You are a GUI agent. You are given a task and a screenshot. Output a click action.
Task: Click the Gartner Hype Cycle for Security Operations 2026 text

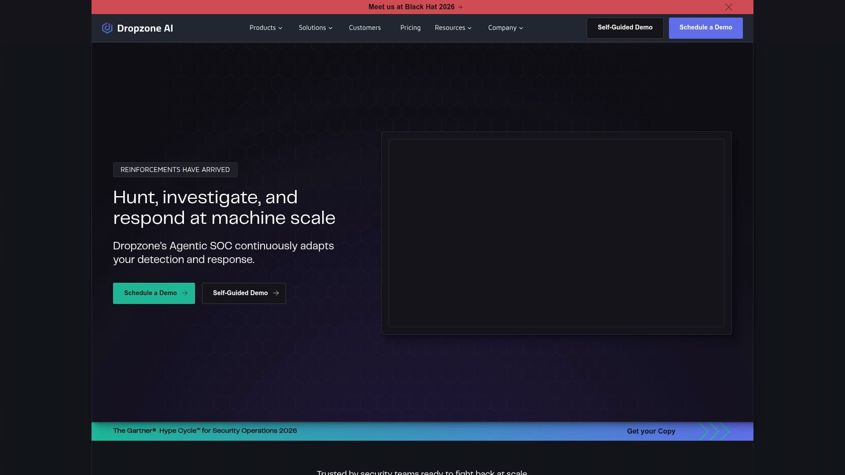pyautogui.click(x=205, y=431)
